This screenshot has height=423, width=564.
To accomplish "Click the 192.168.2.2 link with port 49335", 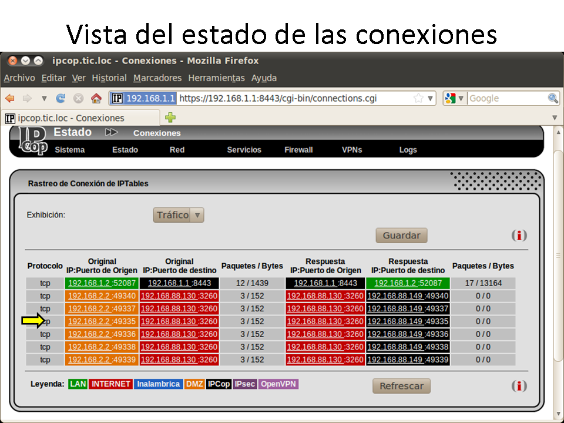I will 89,321.
